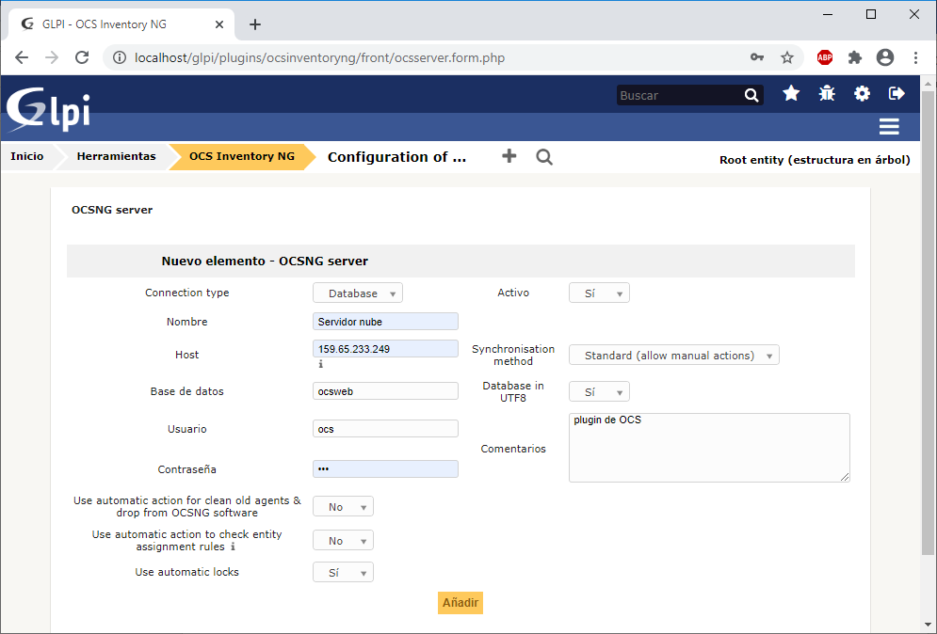937x634 pixels.
Task: Change the Activo dropdown value
Action: [x=599, y=293]
